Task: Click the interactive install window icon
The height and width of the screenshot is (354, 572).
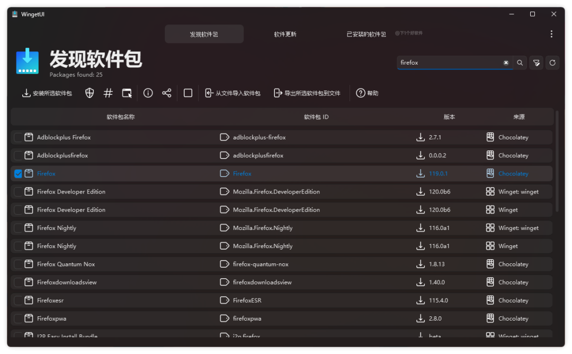Action: 127,93
